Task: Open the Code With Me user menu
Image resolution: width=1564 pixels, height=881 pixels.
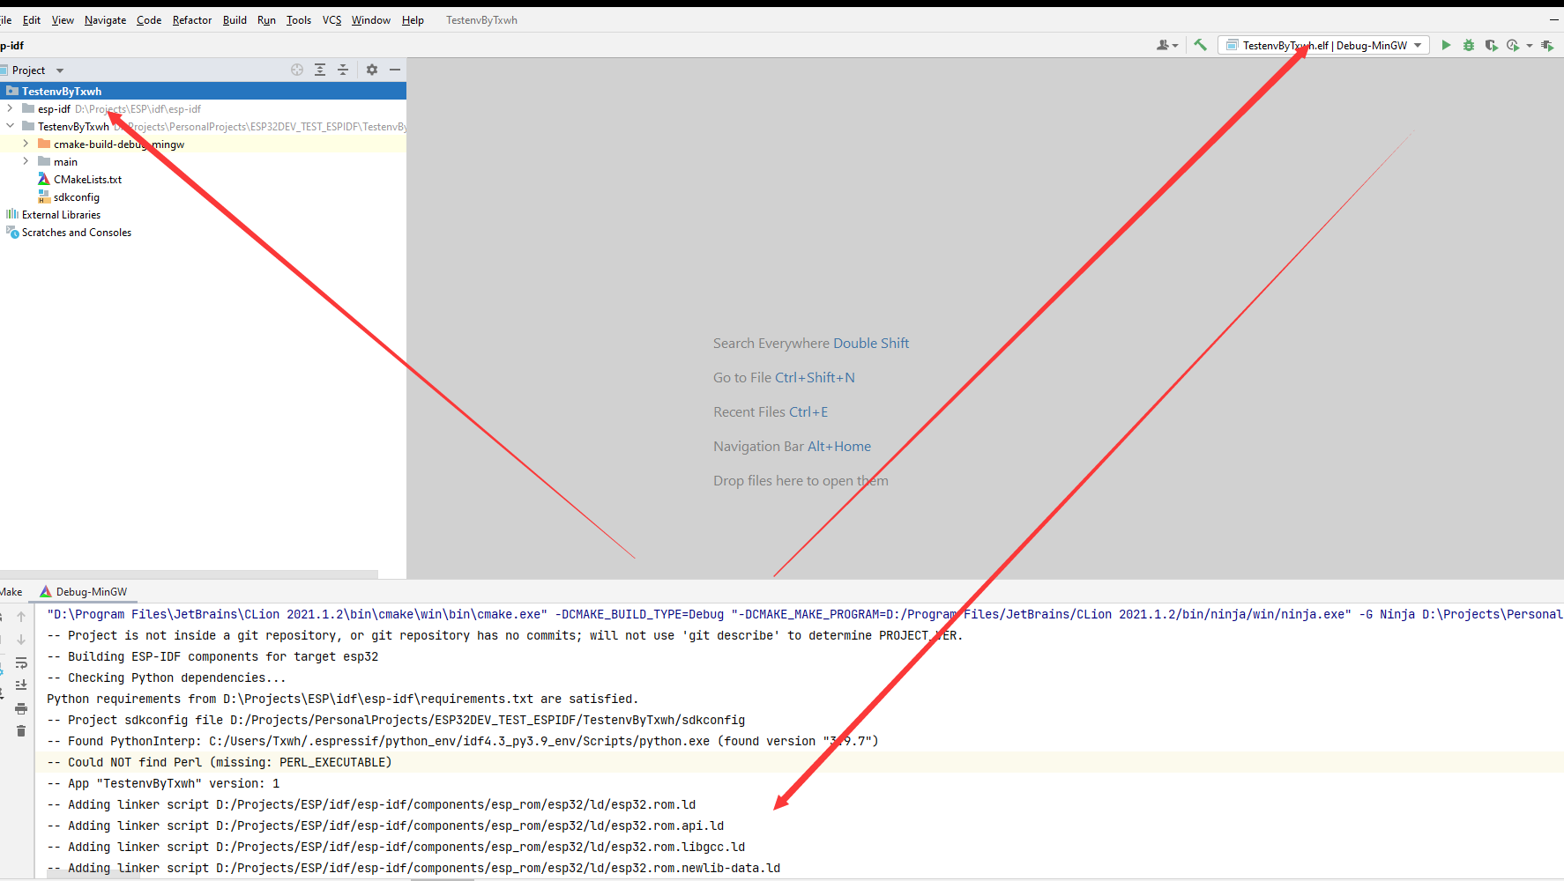Action: 1167,45
